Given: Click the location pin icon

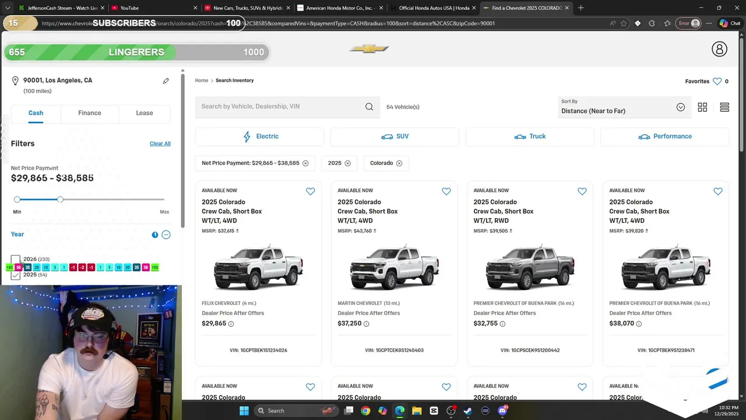Looking at the screenshot, I should 15,81.
